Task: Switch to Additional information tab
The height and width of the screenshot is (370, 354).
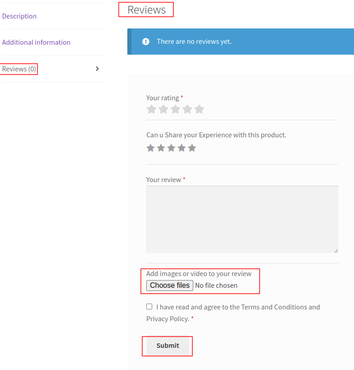Action: point(36,42)
